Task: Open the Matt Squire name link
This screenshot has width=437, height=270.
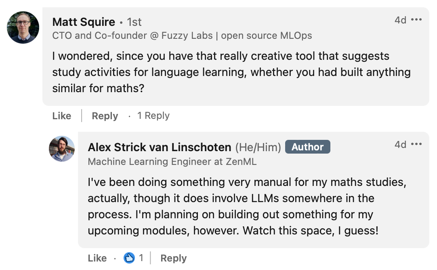Action: click(x=84, y=22)
